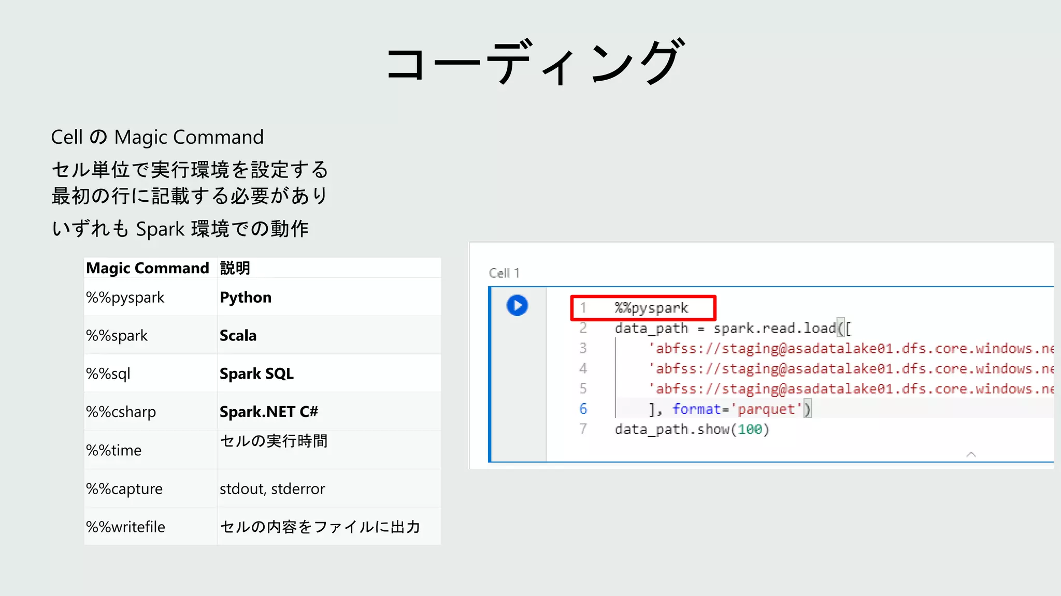
Task: Click the 'Cell の Magic Command' heading
Action: (x=157, y=137)
